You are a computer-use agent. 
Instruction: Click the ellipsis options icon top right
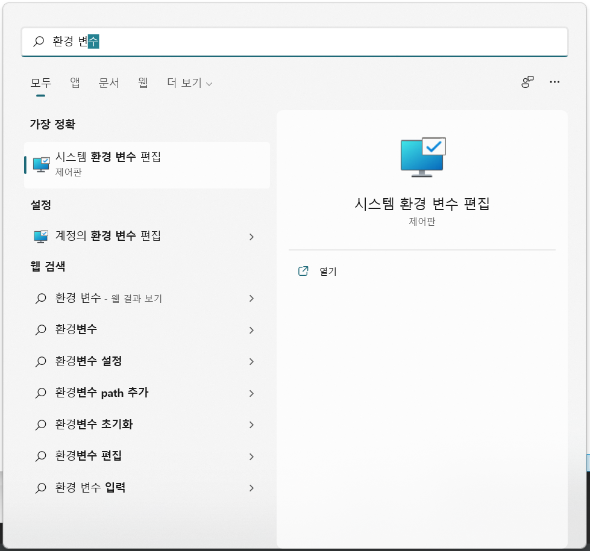554,82
